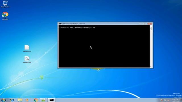Viewport: 182px width, 102px height.
Task: Switch to the green app on taskbar
Action: click(44, 100)
